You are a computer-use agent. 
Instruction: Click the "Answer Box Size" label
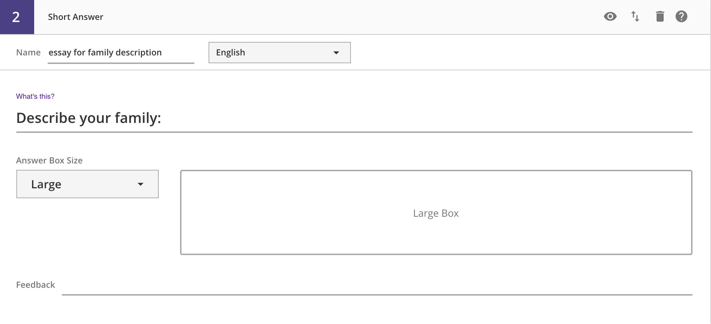click(49, 161)
